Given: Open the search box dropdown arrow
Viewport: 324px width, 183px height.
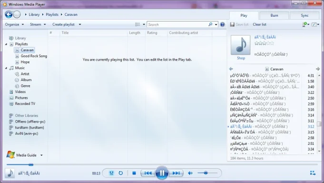Looking at the screenshot, I should pos(216,24).
